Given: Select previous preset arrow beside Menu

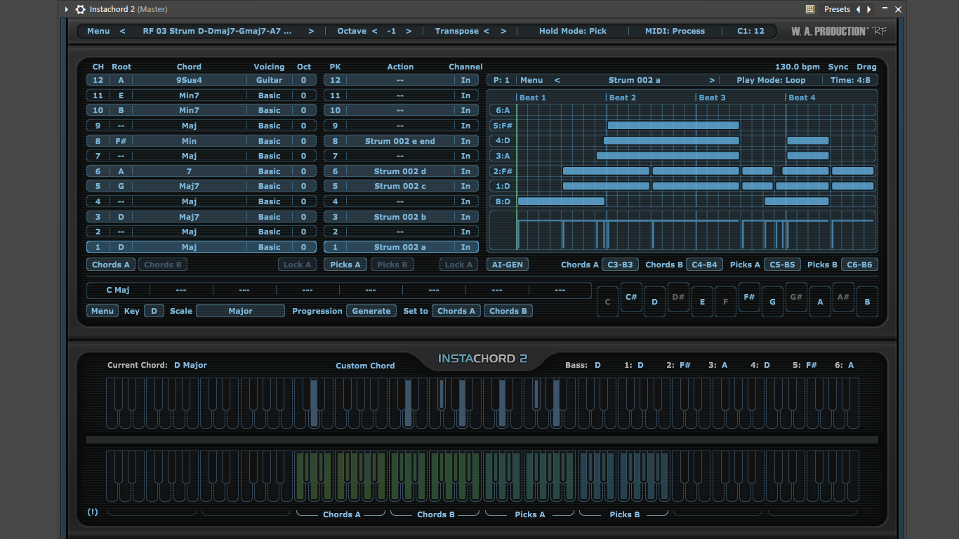Looking at the screenshot, I should click(123, 31).
